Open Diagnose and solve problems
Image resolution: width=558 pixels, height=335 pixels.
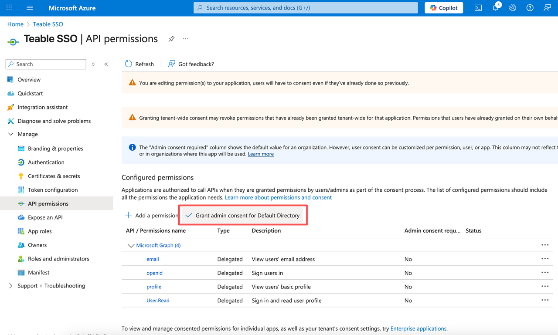coord(54,121)
